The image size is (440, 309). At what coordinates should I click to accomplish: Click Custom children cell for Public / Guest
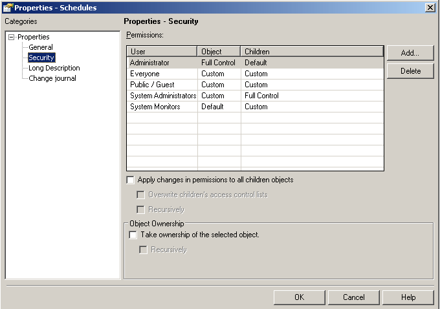coord(313,85)
